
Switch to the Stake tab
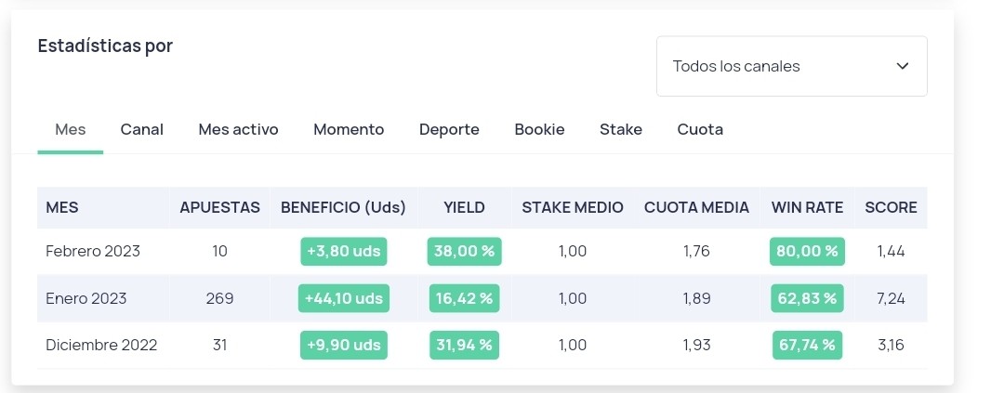(x=620, y=129)
